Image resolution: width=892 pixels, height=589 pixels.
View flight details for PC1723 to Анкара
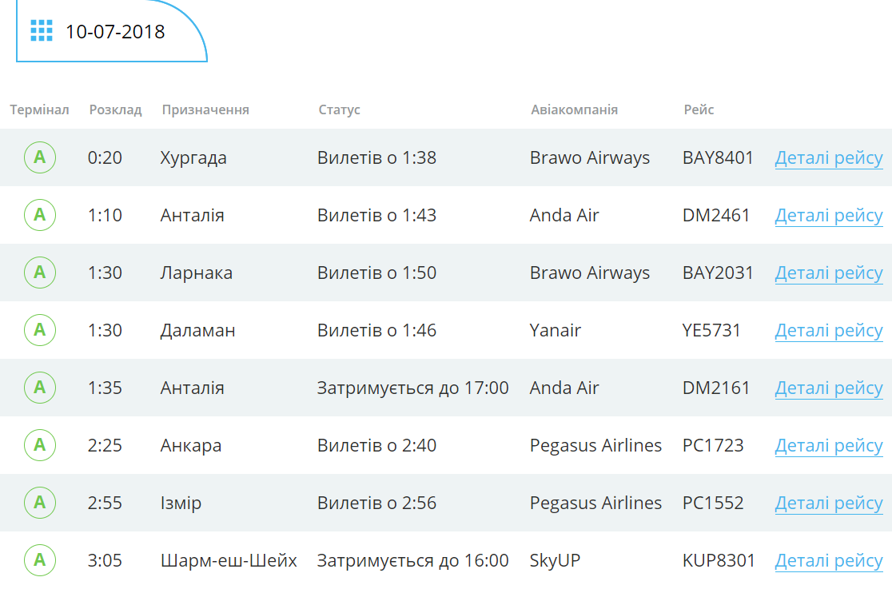(828, 446)
